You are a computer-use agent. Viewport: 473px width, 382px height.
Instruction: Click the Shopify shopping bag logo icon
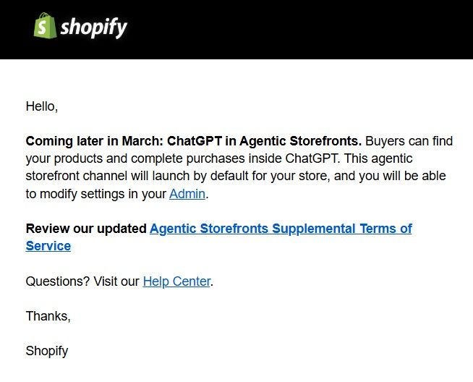pos(45,27)
